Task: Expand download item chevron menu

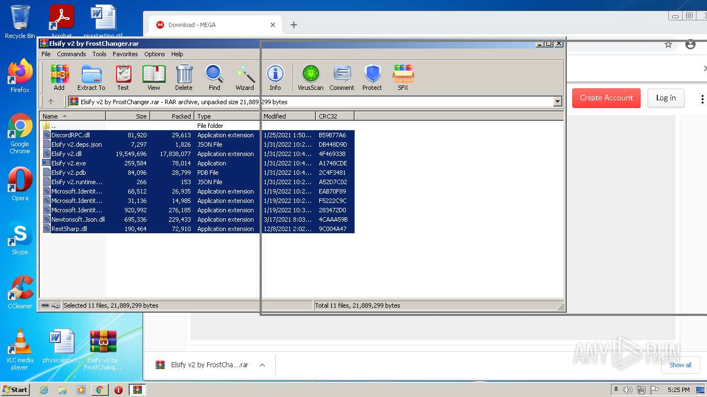Action: pyautogui.click(x=262, y=365)
